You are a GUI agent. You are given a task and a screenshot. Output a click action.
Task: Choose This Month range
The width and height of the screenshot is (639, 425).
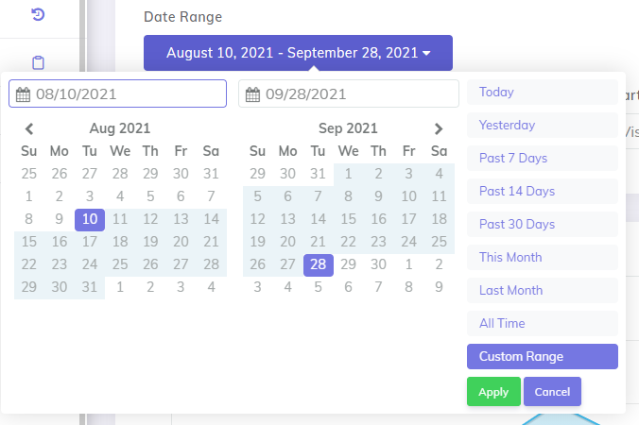[x=543, y=257]
